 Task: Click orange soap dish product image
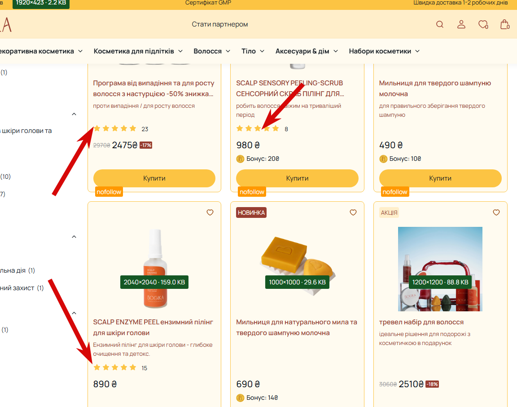coord(298,266)
